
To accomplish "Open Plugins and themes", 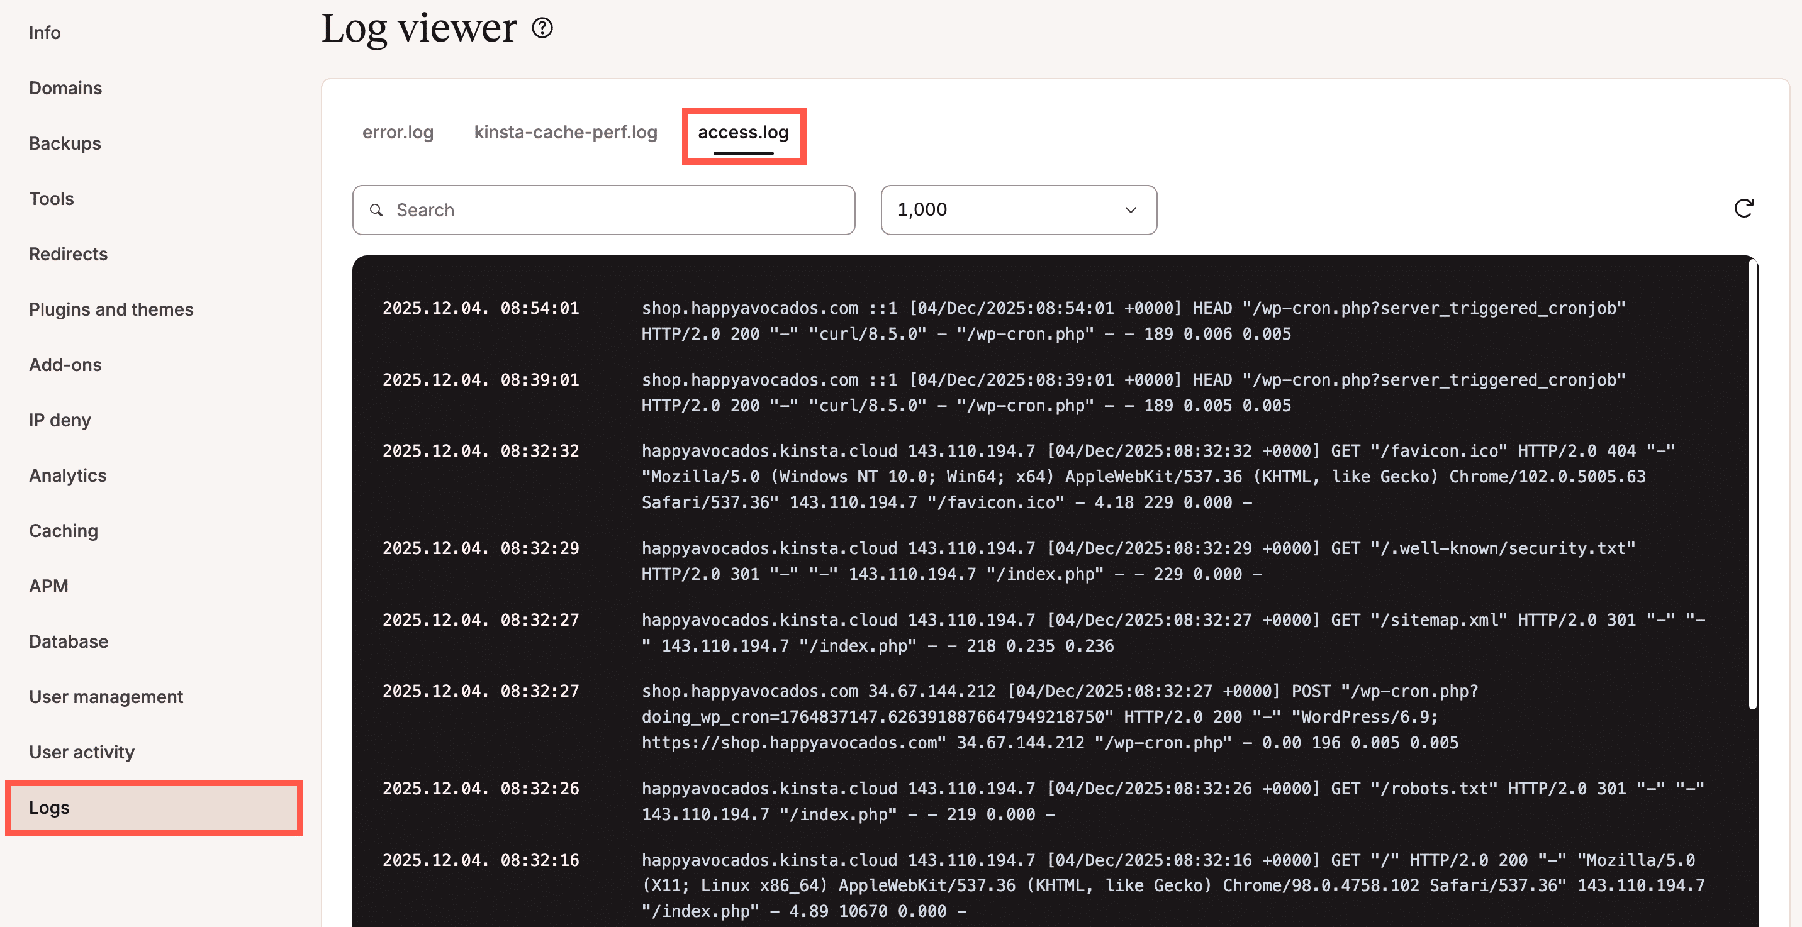I will [x=111, y=309].
